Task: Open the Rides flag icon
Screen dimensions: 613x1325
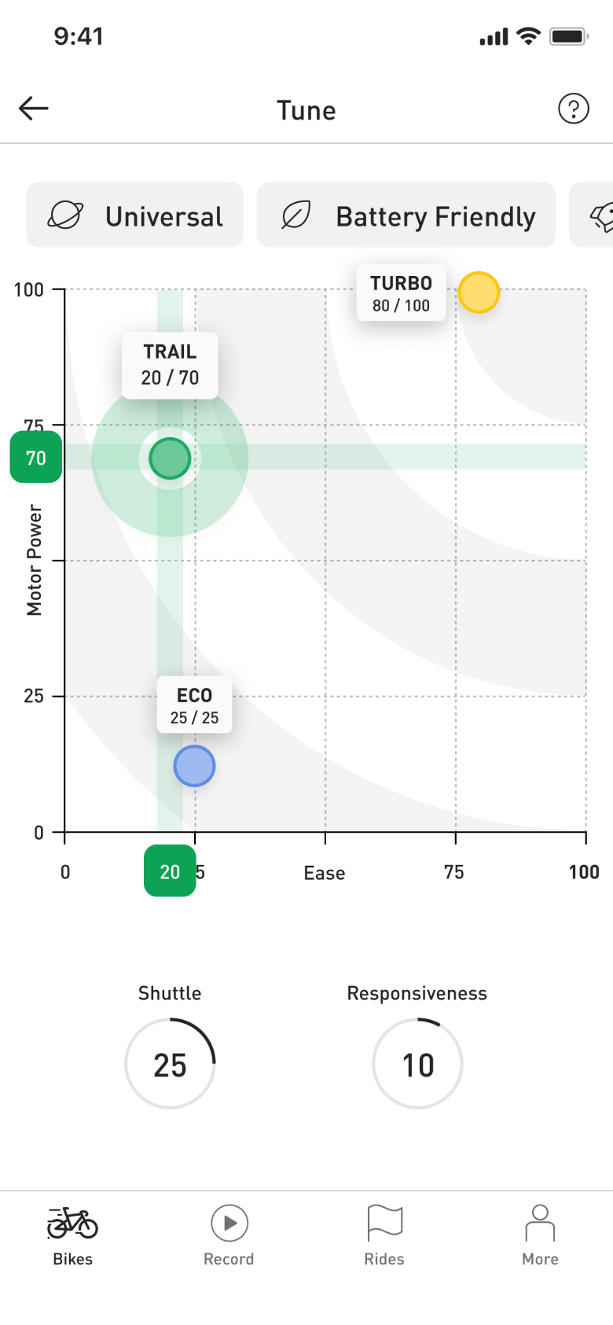Action: click(384, 1223)
